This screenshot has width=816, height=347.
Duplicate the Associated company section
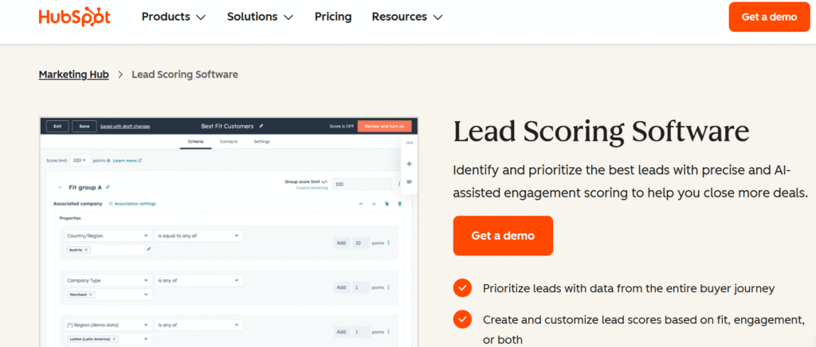(x=386, y=204)
